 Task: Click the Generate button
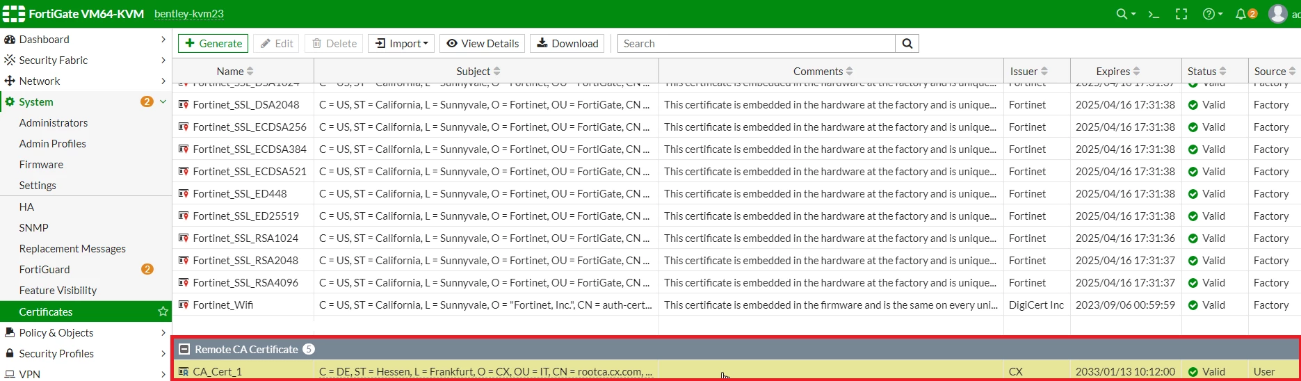click(x=213, y=43)
